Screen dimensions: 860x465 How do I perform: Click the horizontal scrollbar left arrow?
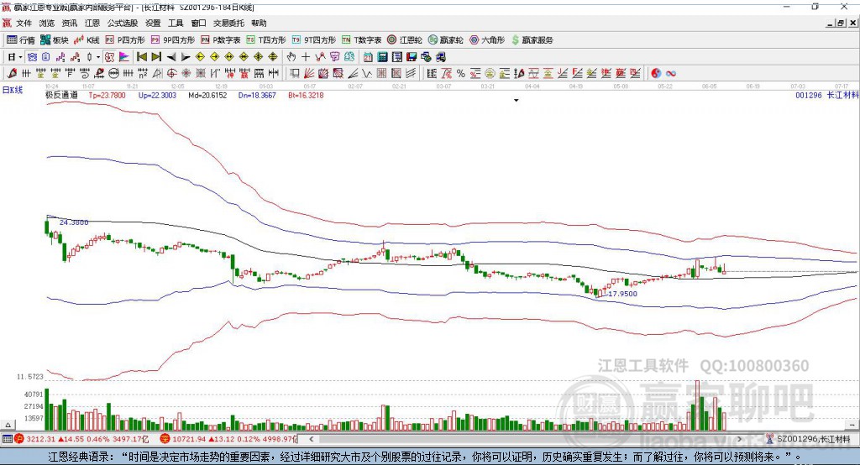(x=312, y=439)
